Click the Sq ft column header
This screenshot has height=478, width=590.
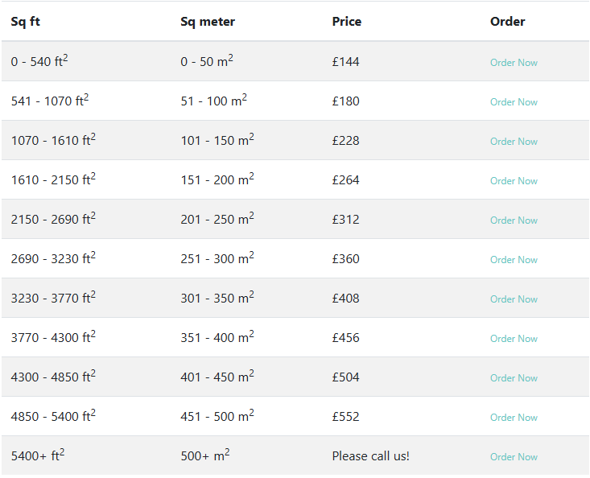tap(25, 22)
